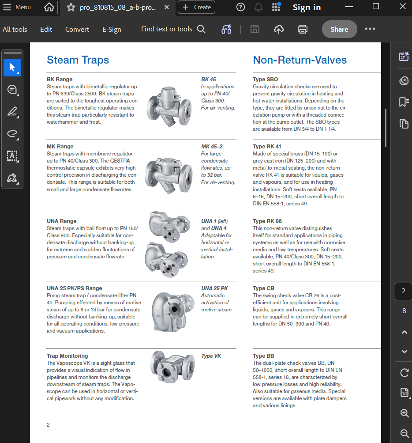Click the Create button
This screenshot has width=412, height=443.
196,7
